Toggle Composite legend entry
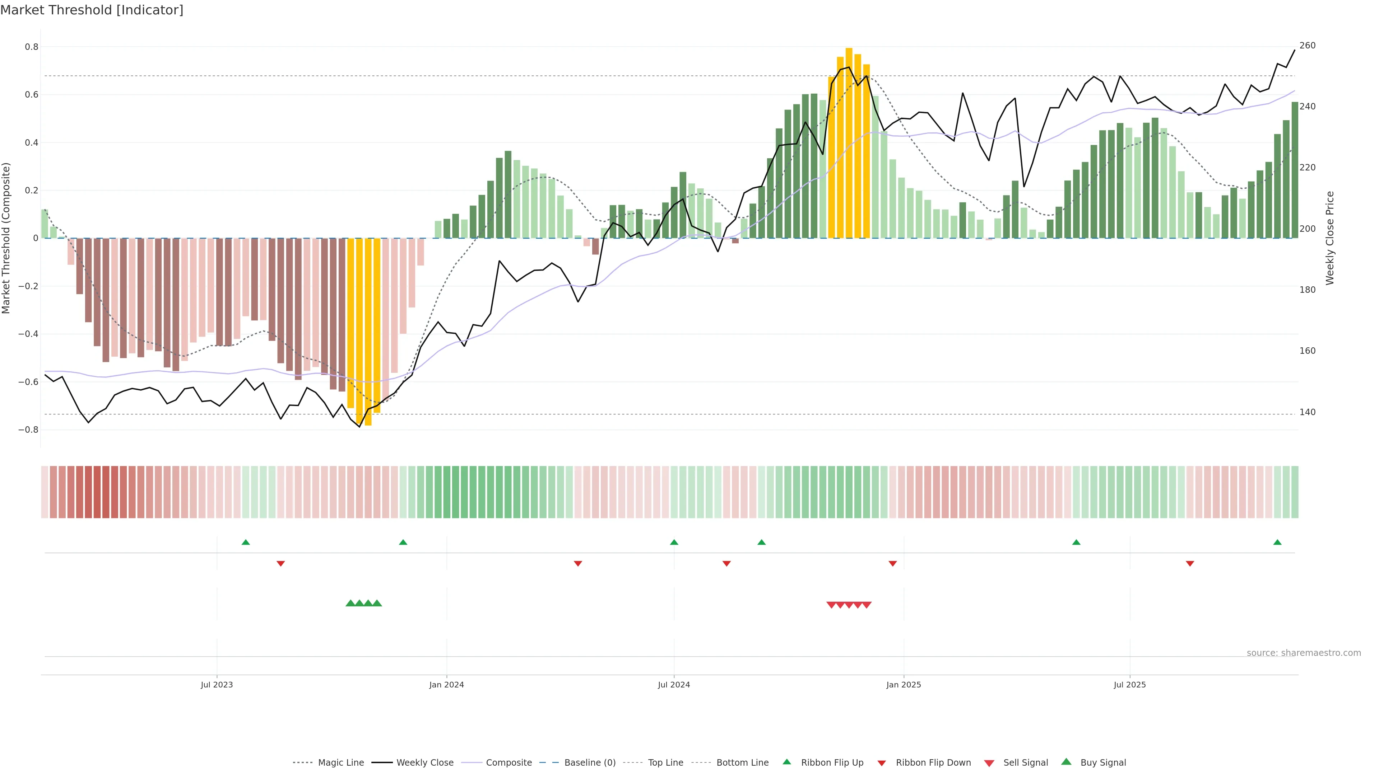Image resolution: width=1379 pixels, height=775 pixels. pos(509,763)
